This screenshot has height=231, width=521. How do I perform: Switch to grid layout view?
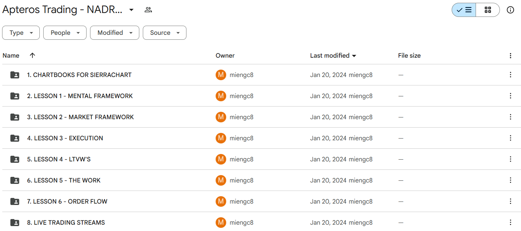click(488, 10)
